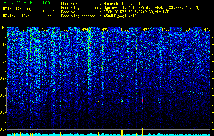Click time marker 1435

tap(104, 29)
